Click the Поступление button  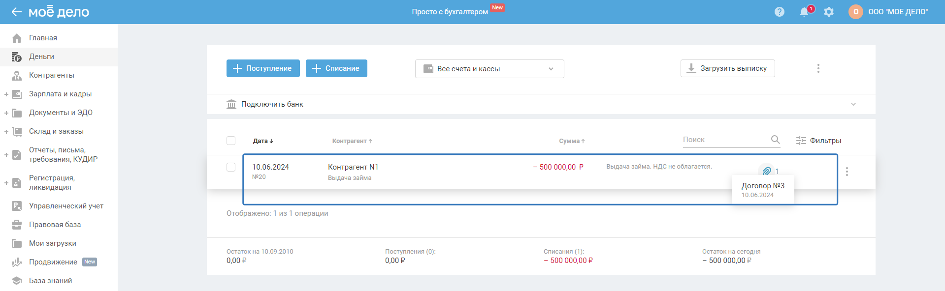click(x=262, y=68)
